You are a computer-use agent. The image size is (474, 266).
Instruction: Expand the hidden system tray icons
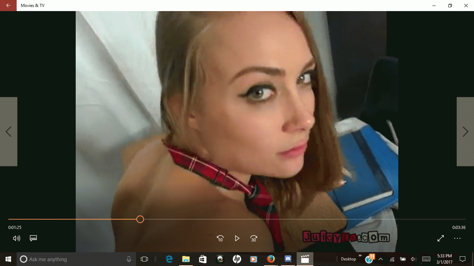tap(381, 259)
